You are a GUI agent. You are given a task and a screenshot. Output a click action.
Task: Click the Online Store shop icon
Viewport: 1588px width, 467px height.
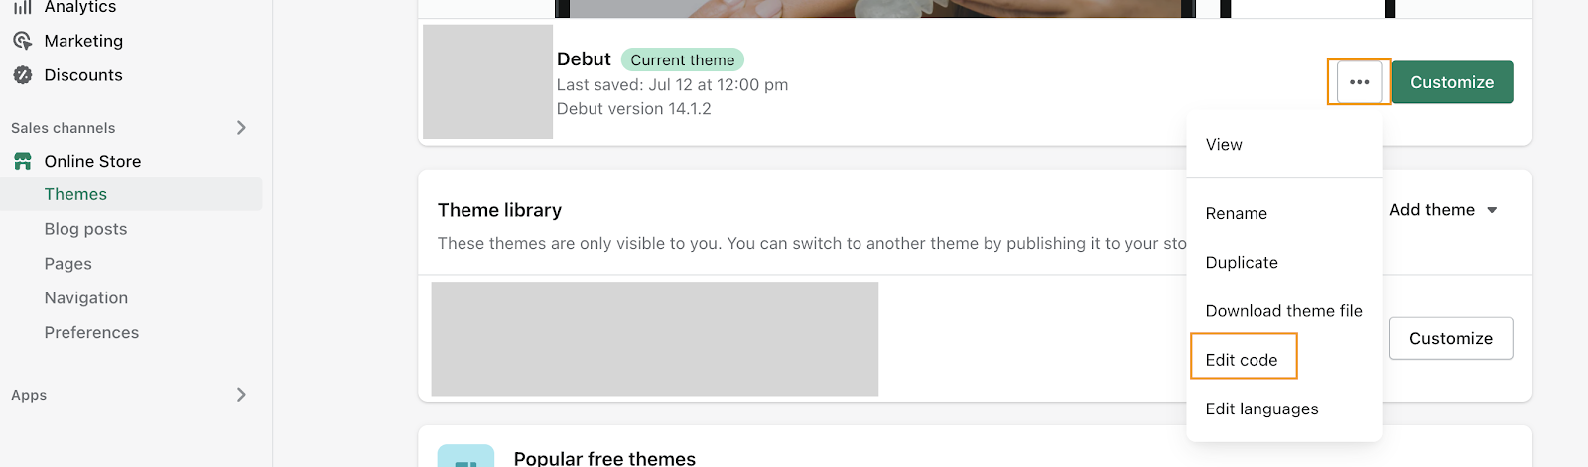[x=23, y=161]
